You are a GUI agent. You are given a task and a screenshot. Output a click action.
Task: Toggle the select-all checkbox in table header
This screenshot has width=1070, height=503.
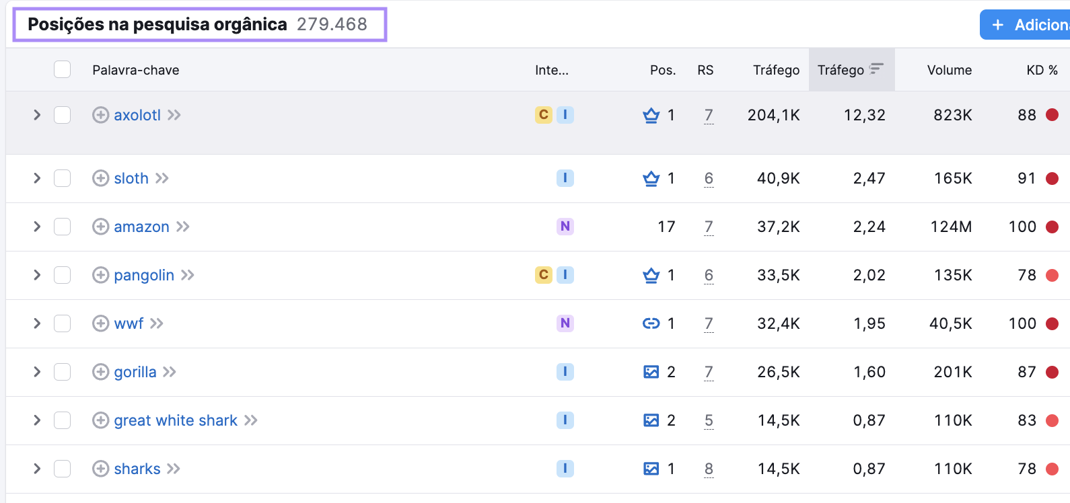pyautogui.click(x=63, y=69)
